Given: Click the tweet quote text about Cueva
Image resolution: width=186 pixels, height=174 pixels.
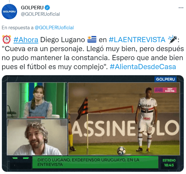Looking at the screenshot, I should click(93, 58).
